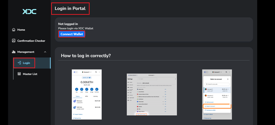Switch to the NFTs tab in wallet screenshot
This screenshot has width=275, height=125.
(x=87, y=96)
